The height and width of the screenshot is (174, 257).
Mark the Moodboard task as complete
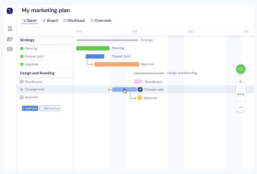tap(22, 82)
